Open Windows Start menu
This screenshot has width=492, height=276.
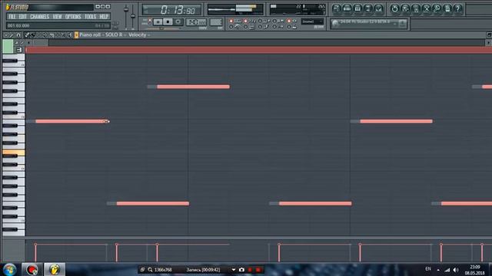pyautogui.click(x=9, y=270)
